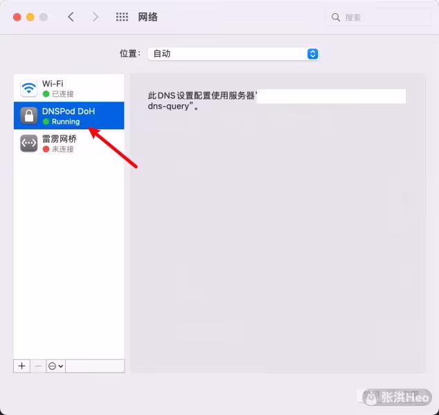The width and height of the screenshot is (439, 415).
Task: Click the magnifier icon in search box
Action: pos(336,17)
